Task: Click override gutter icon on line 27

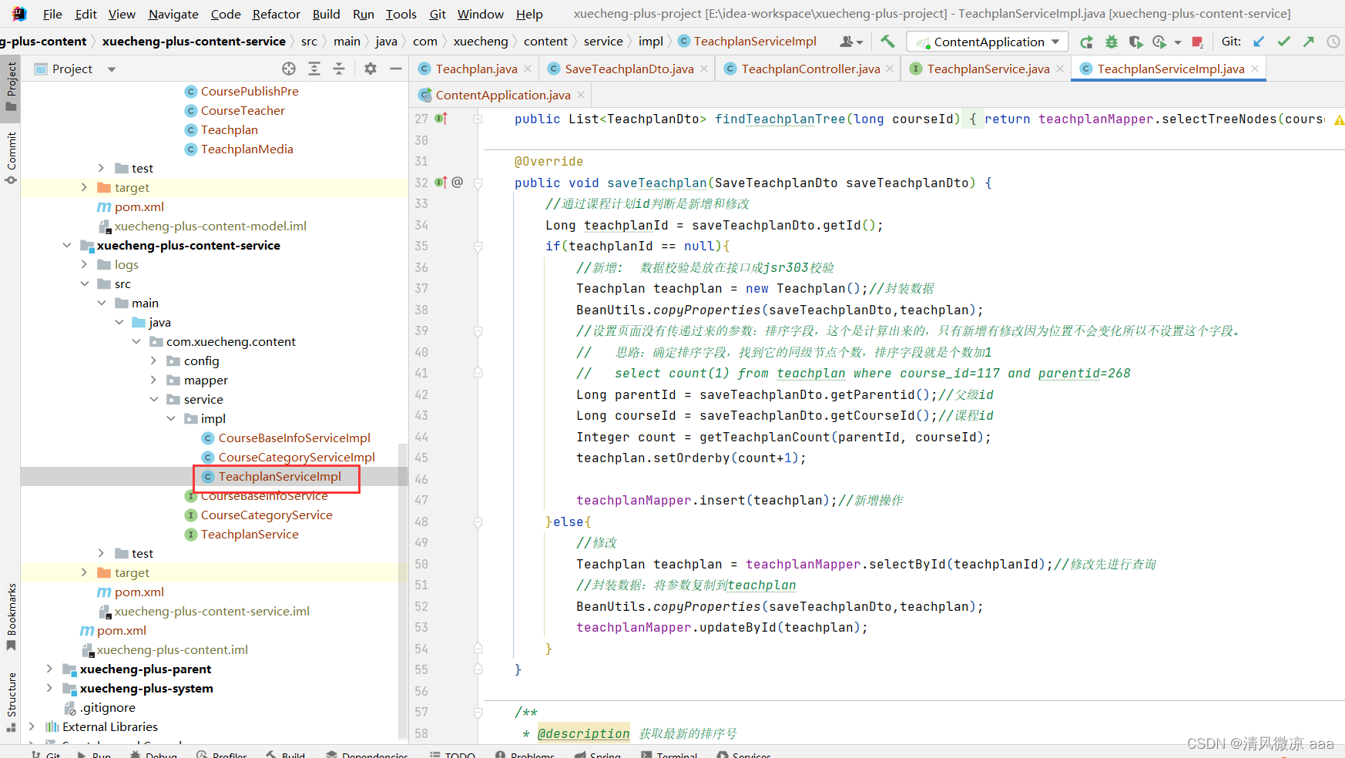Action: (441, 119)
